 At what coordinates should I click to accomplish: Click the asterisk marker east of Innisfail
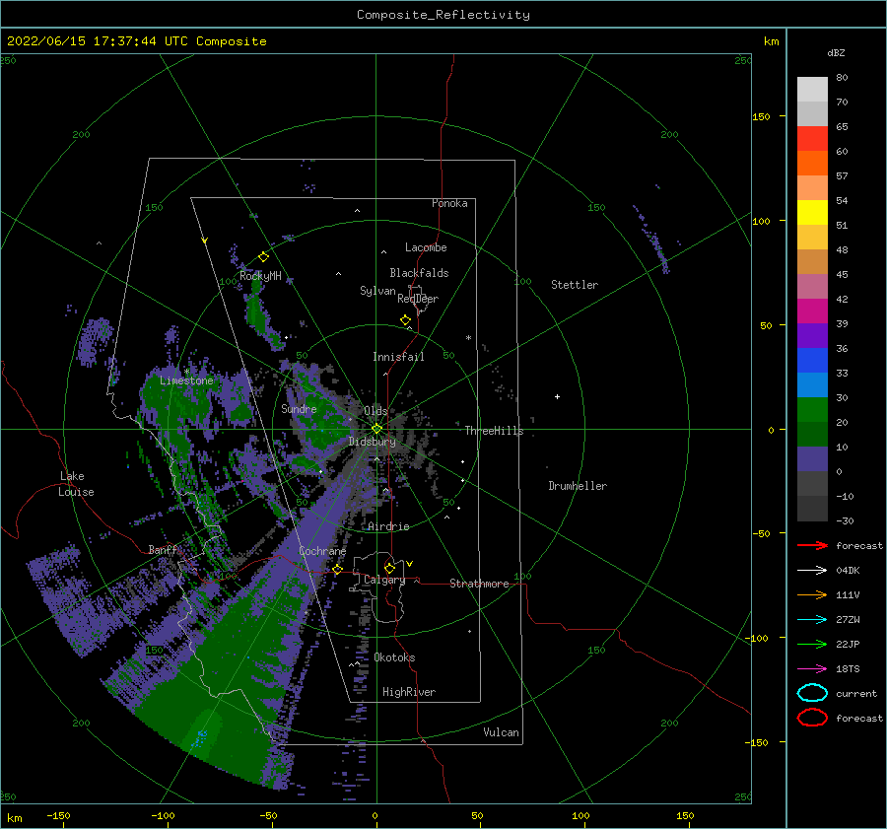tap(468, 338)
